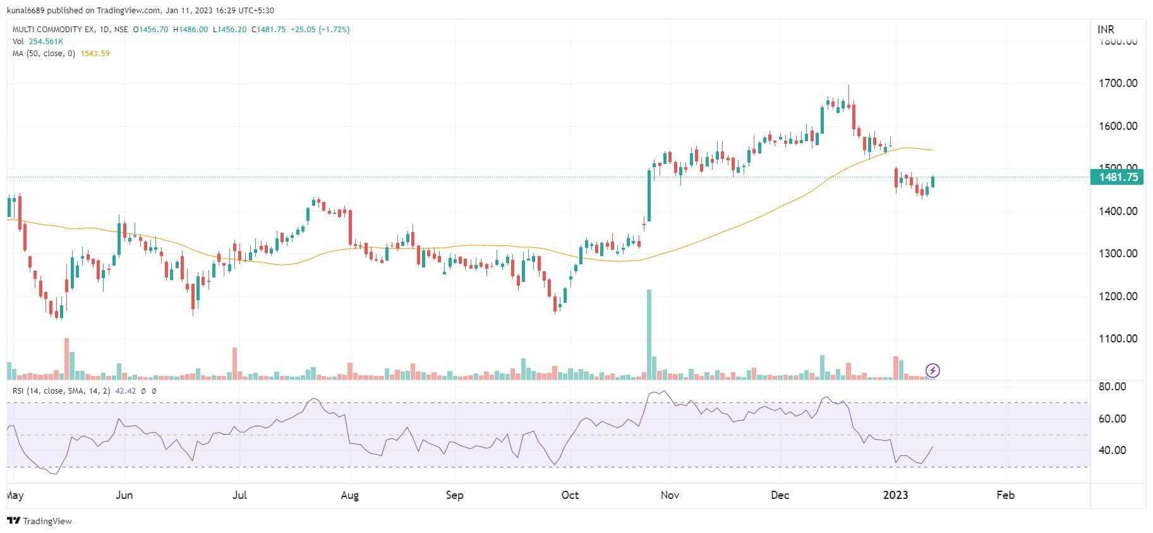1153x533 pixels.
Task: Click the Jun label on time axis
Action: [124, 495]
